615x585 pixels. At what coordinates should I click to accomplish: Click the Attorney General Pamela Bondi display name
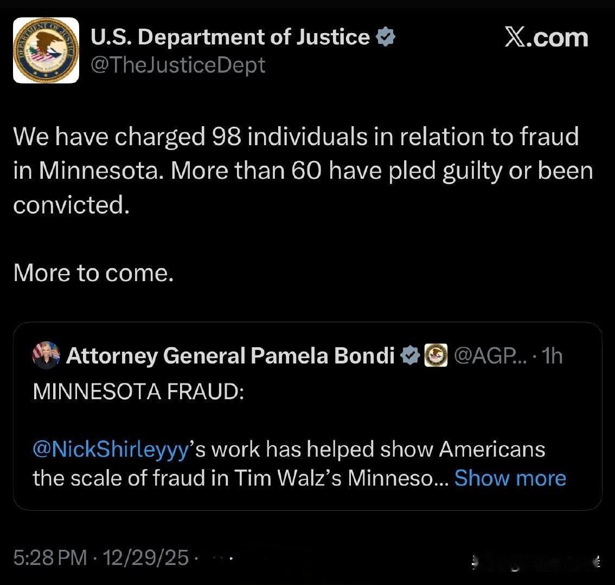coord(230,356)
